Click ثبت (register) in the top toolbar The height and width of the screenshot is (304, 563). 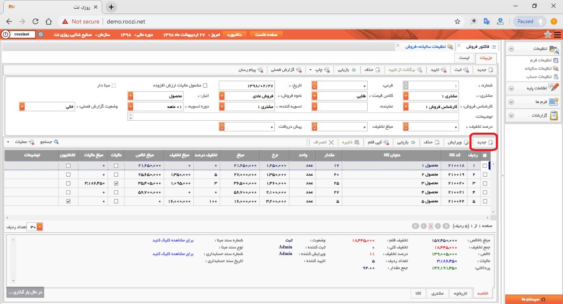[461, 70]
